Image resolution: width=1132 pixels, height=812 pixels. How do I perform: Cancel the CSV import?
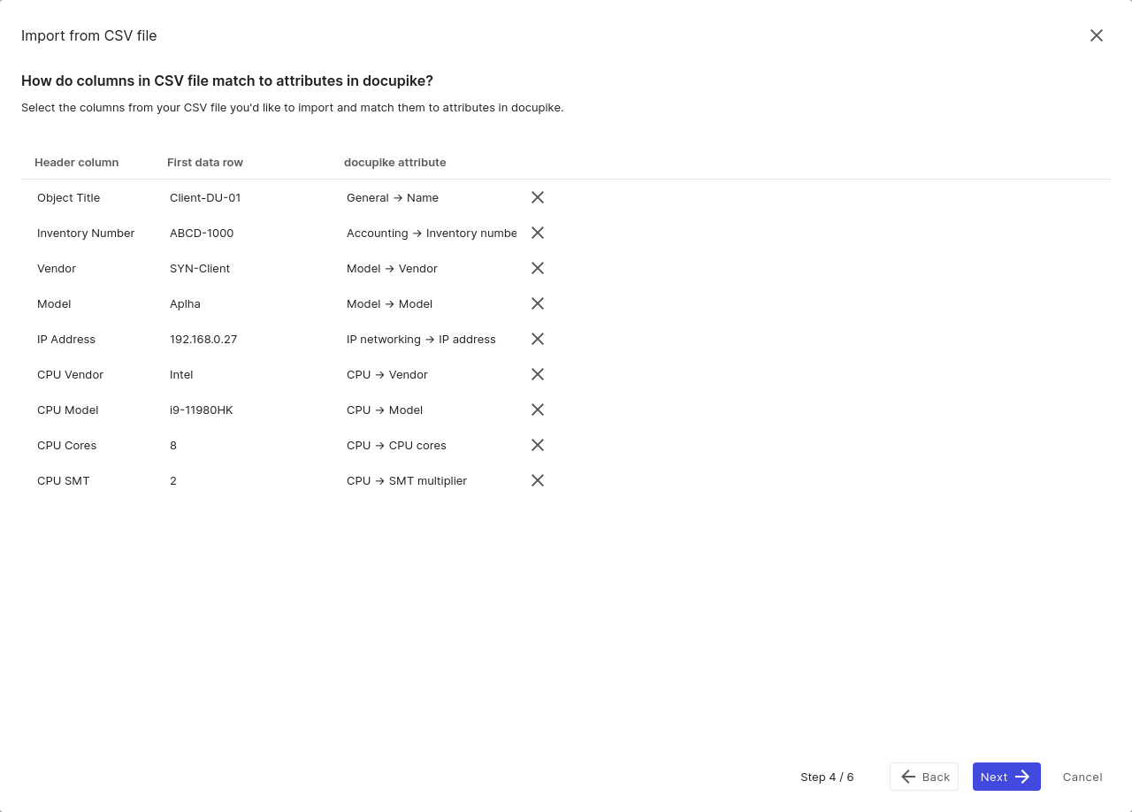(1082, 777)
